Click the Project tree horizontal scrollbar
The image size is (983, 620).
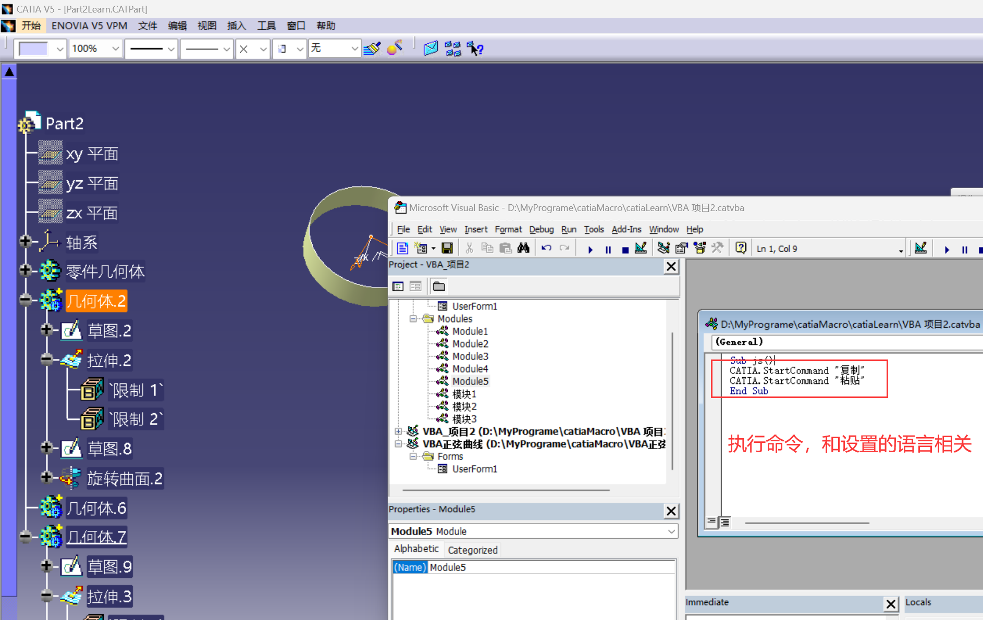pos(506,490)
